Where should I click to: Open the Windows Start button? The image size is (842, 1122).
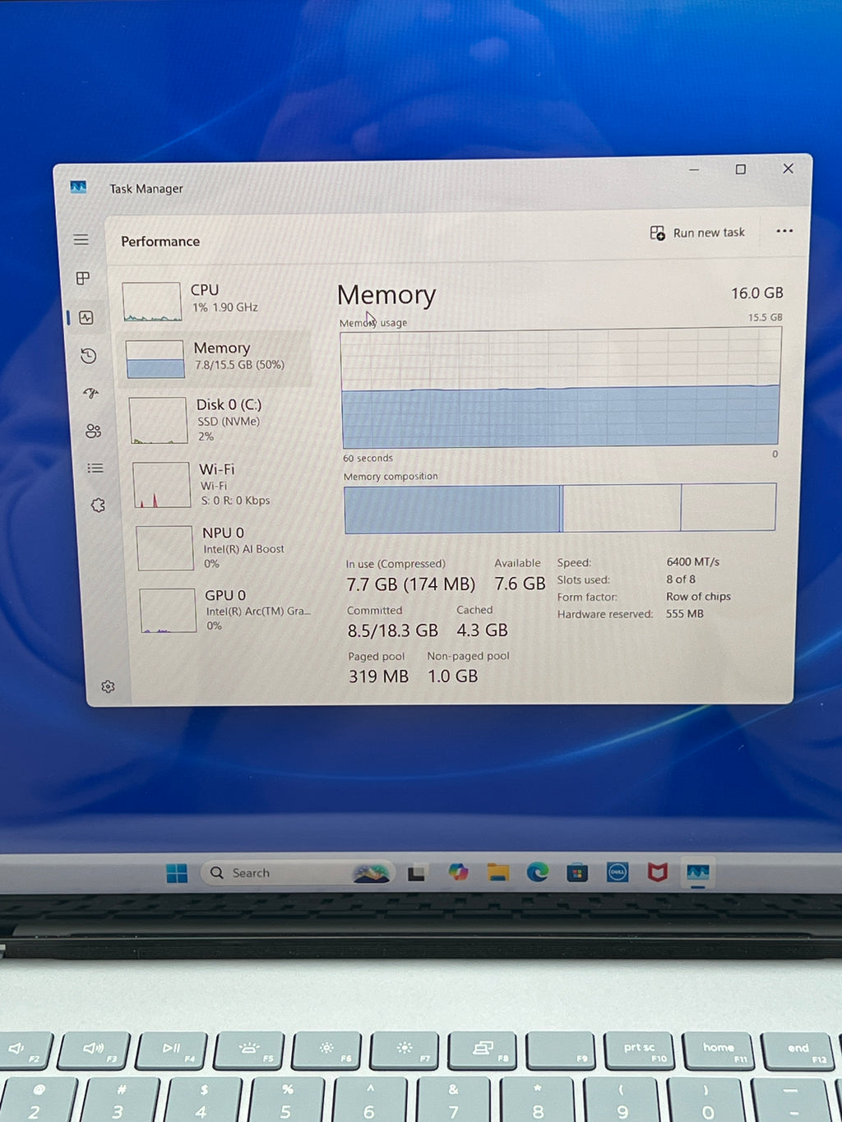click(x=177, y=873)
